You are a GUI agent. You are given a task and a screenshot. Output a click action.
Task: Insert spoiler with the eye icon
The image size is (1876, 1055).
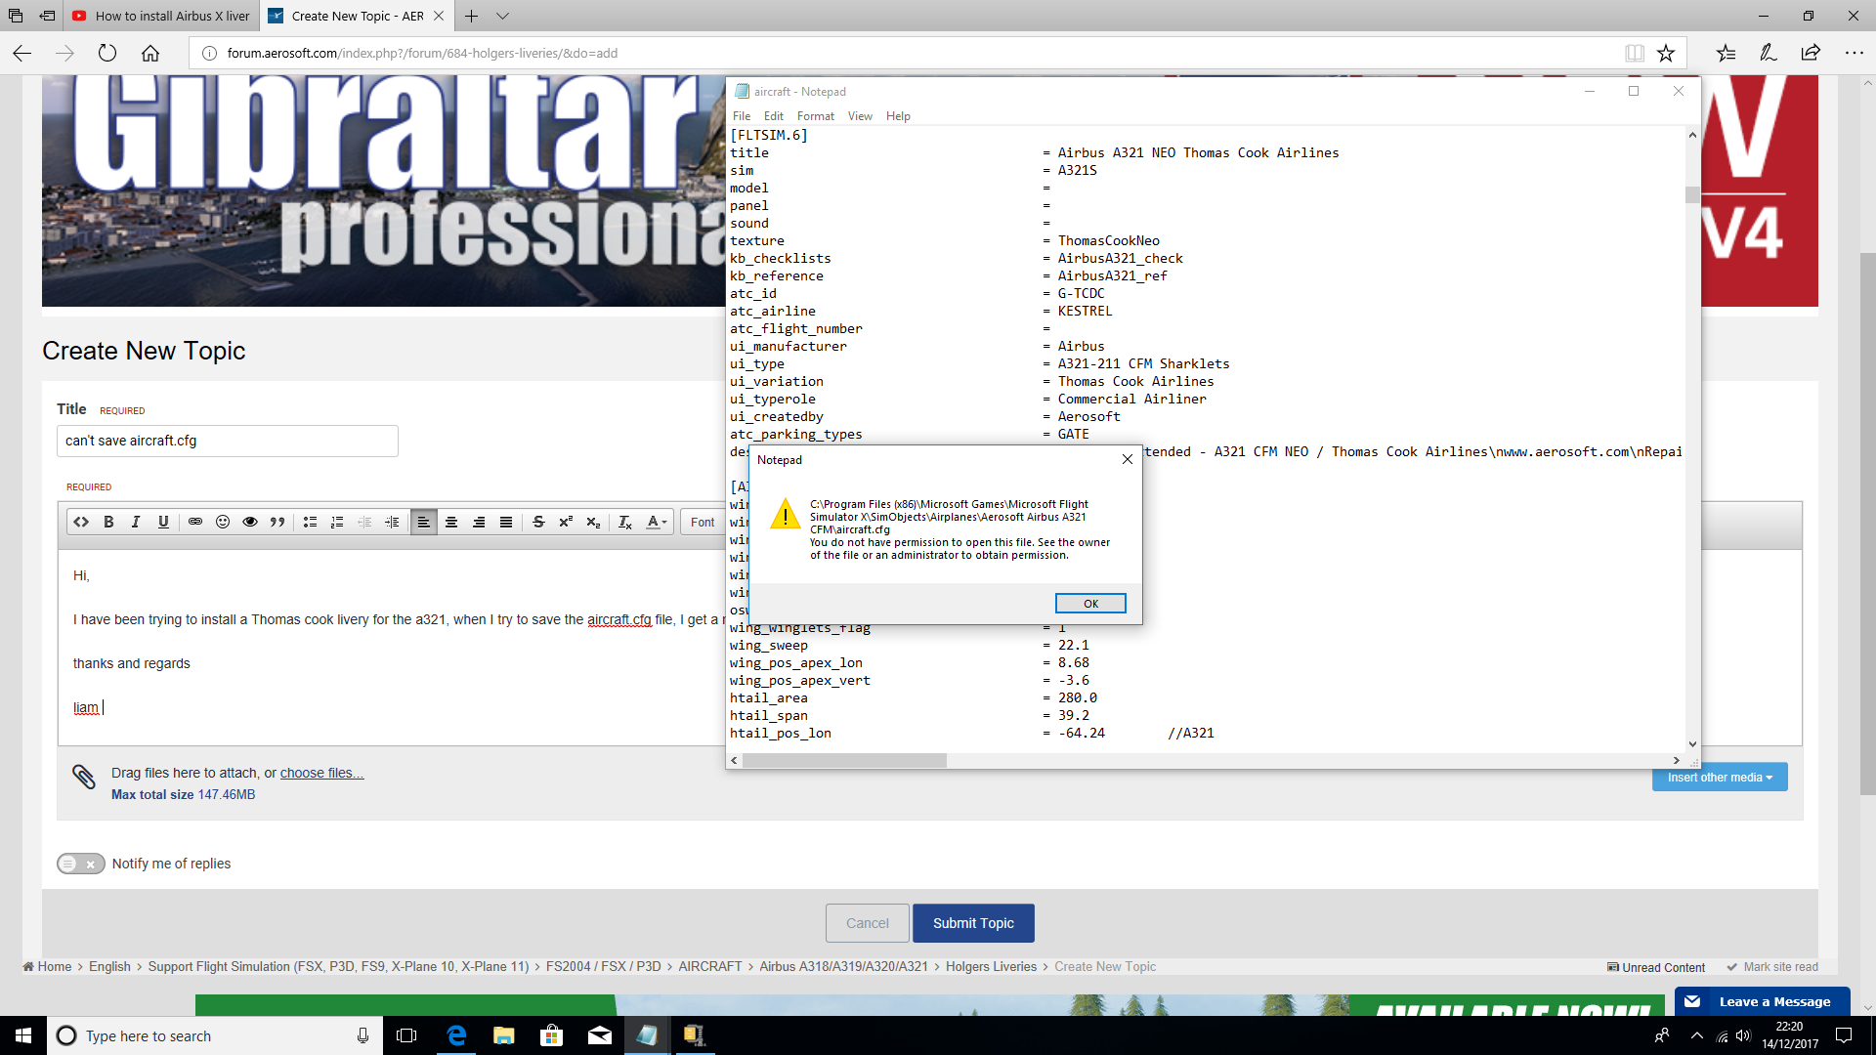(250, 523)
